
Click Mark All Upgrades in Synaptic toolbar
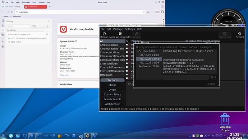120,35
